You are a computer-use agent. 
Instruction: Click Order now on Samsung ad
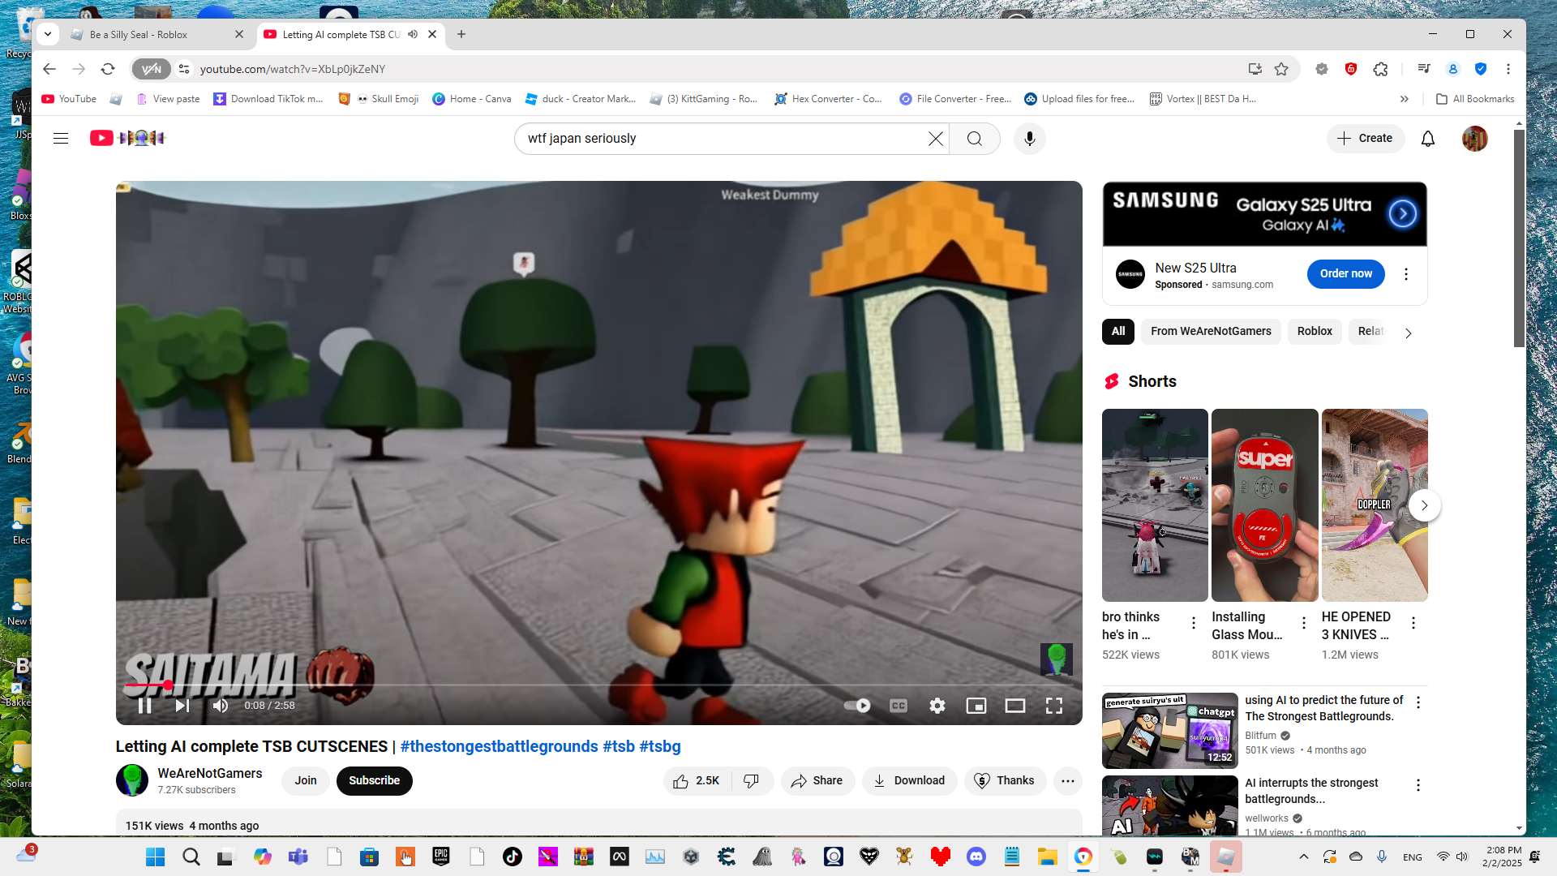[1345, 274]
